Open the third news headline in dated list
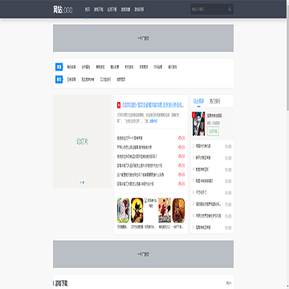Screen dimensions: 289x289 [x=137, y=157]
